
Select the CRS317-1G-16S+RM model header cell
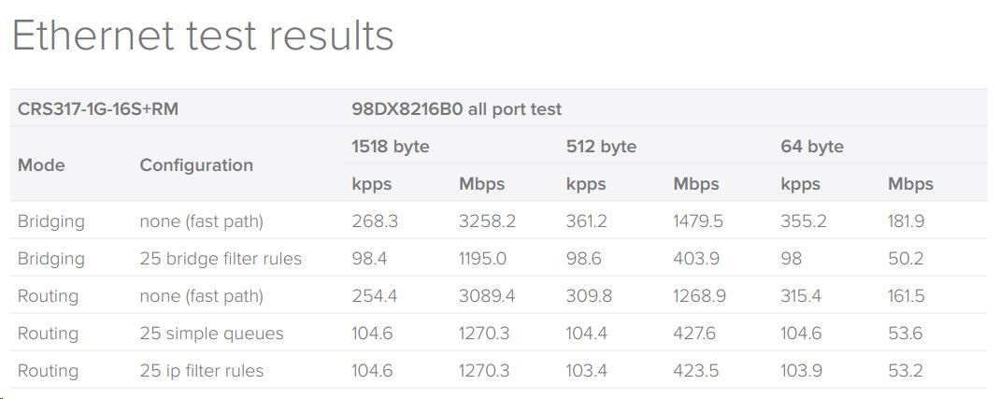tap(98, 109)
